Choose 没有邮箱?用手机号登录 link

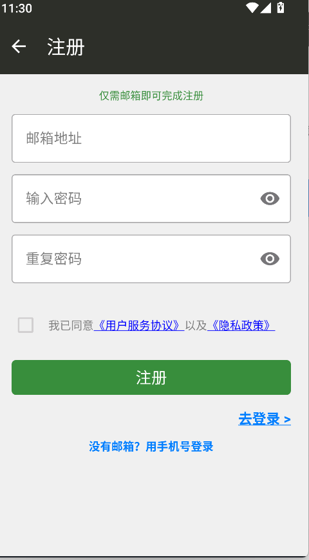point(151,446)
